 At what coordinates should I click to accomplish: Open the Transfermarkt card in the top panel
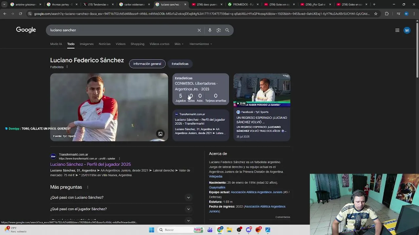[201, 125]
